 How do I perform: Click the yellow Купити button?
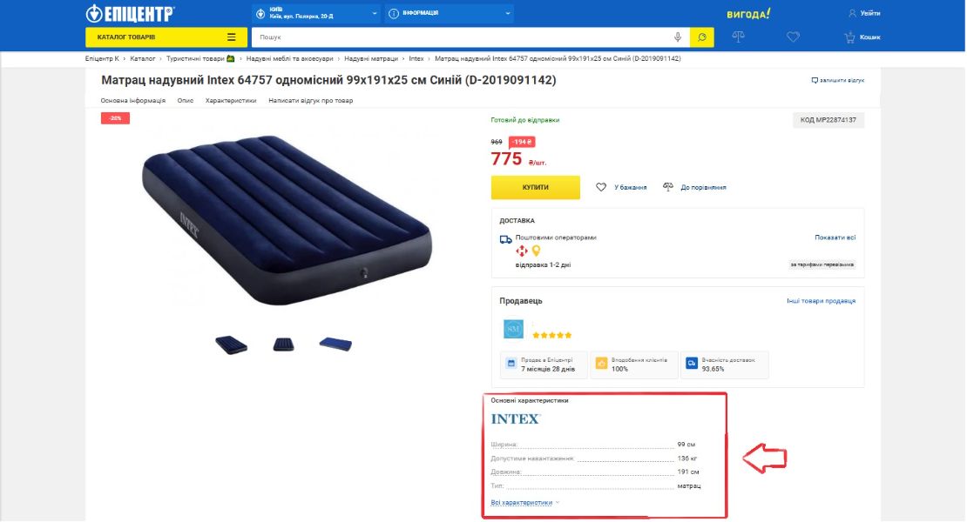tap(535, 187)
